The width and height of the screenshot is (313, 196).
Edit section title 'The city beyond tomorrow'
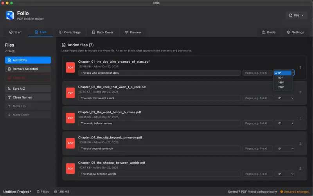(159, 149)
